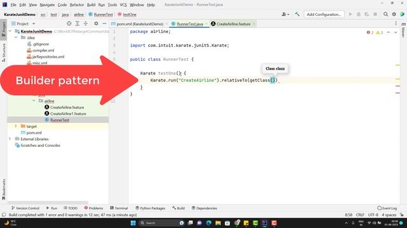Viewport: 407px width, 228px height.
Task: Open the VCS menu
Action: 123,4
